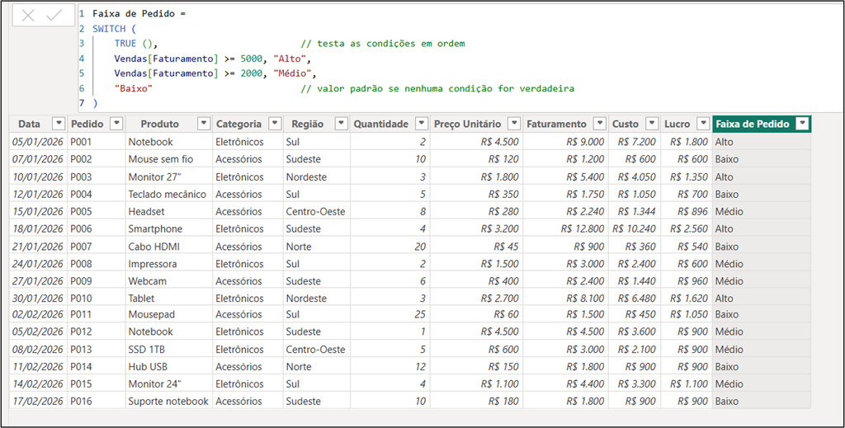Place cursor on formula line "Baixo"
This screenshot has height=428, width=845.
click(134, 88)
